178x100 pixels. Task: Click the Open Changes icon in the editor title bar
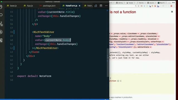96,6
